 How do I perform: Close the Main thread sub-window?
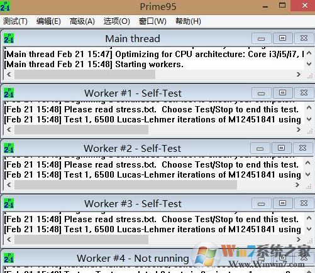coord(304,38)
